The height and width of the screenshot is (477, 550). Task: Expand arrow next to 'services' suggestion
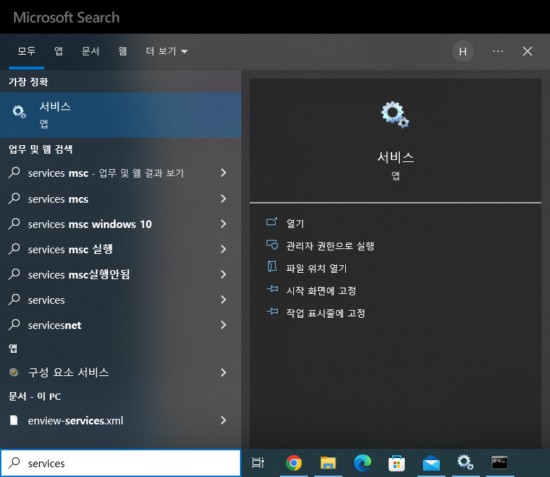(x=223, y=300)
